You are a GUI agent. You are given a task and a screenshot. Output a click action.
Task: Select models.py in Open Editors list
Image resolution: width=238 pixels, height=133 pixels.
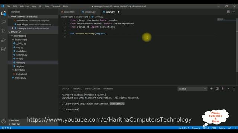coord(33,24)
